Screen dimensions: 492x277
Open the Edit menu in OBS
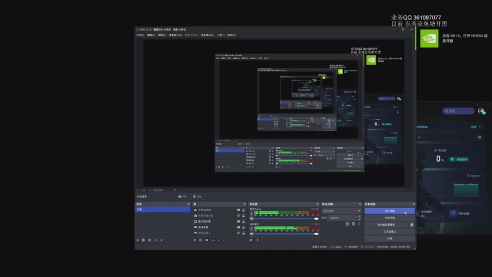tap(151, 35)
